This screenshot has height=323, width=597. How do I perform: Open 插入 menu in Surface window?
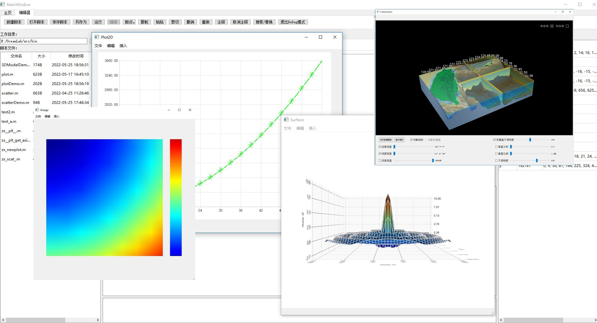[313, 128]
